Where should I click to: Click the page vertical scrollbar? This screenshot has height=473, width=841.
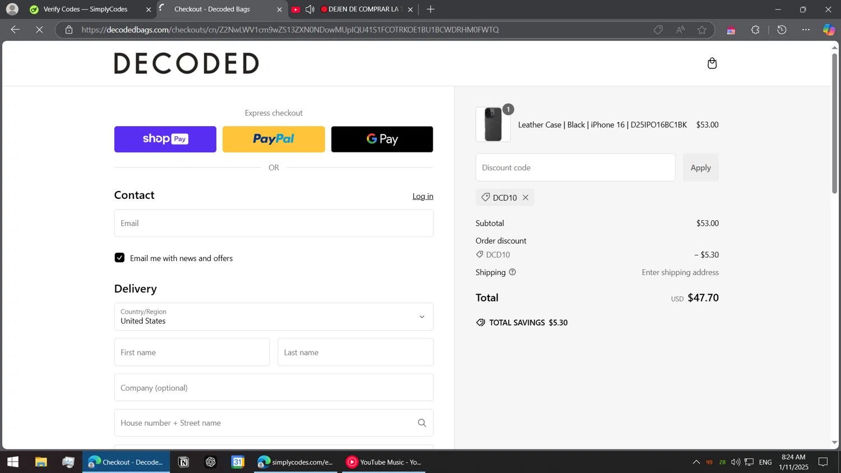click(834, 123)
